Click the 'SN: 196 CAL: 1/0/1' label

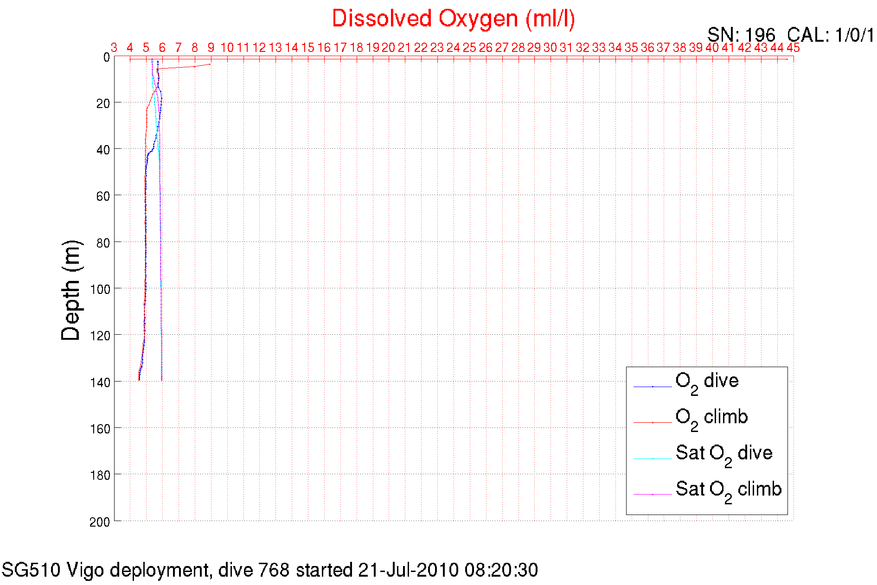791,35
